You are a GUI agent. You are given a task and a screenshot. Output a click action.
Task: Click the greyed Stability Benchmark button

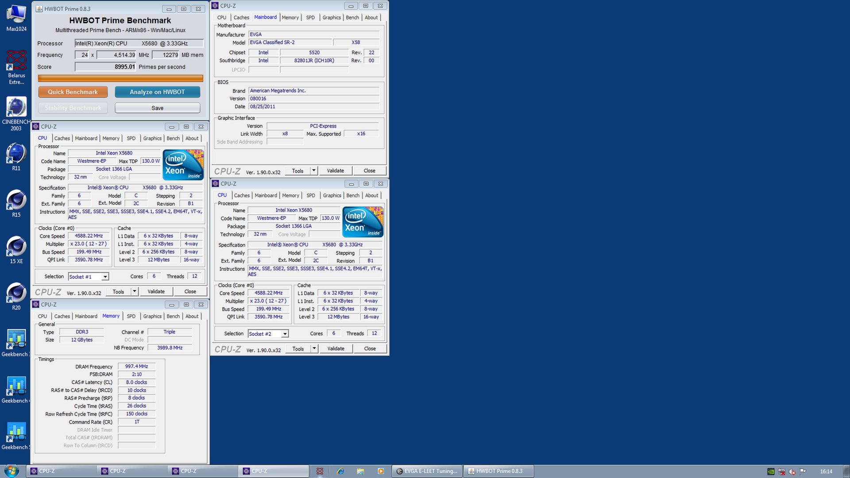click(73, 108)
